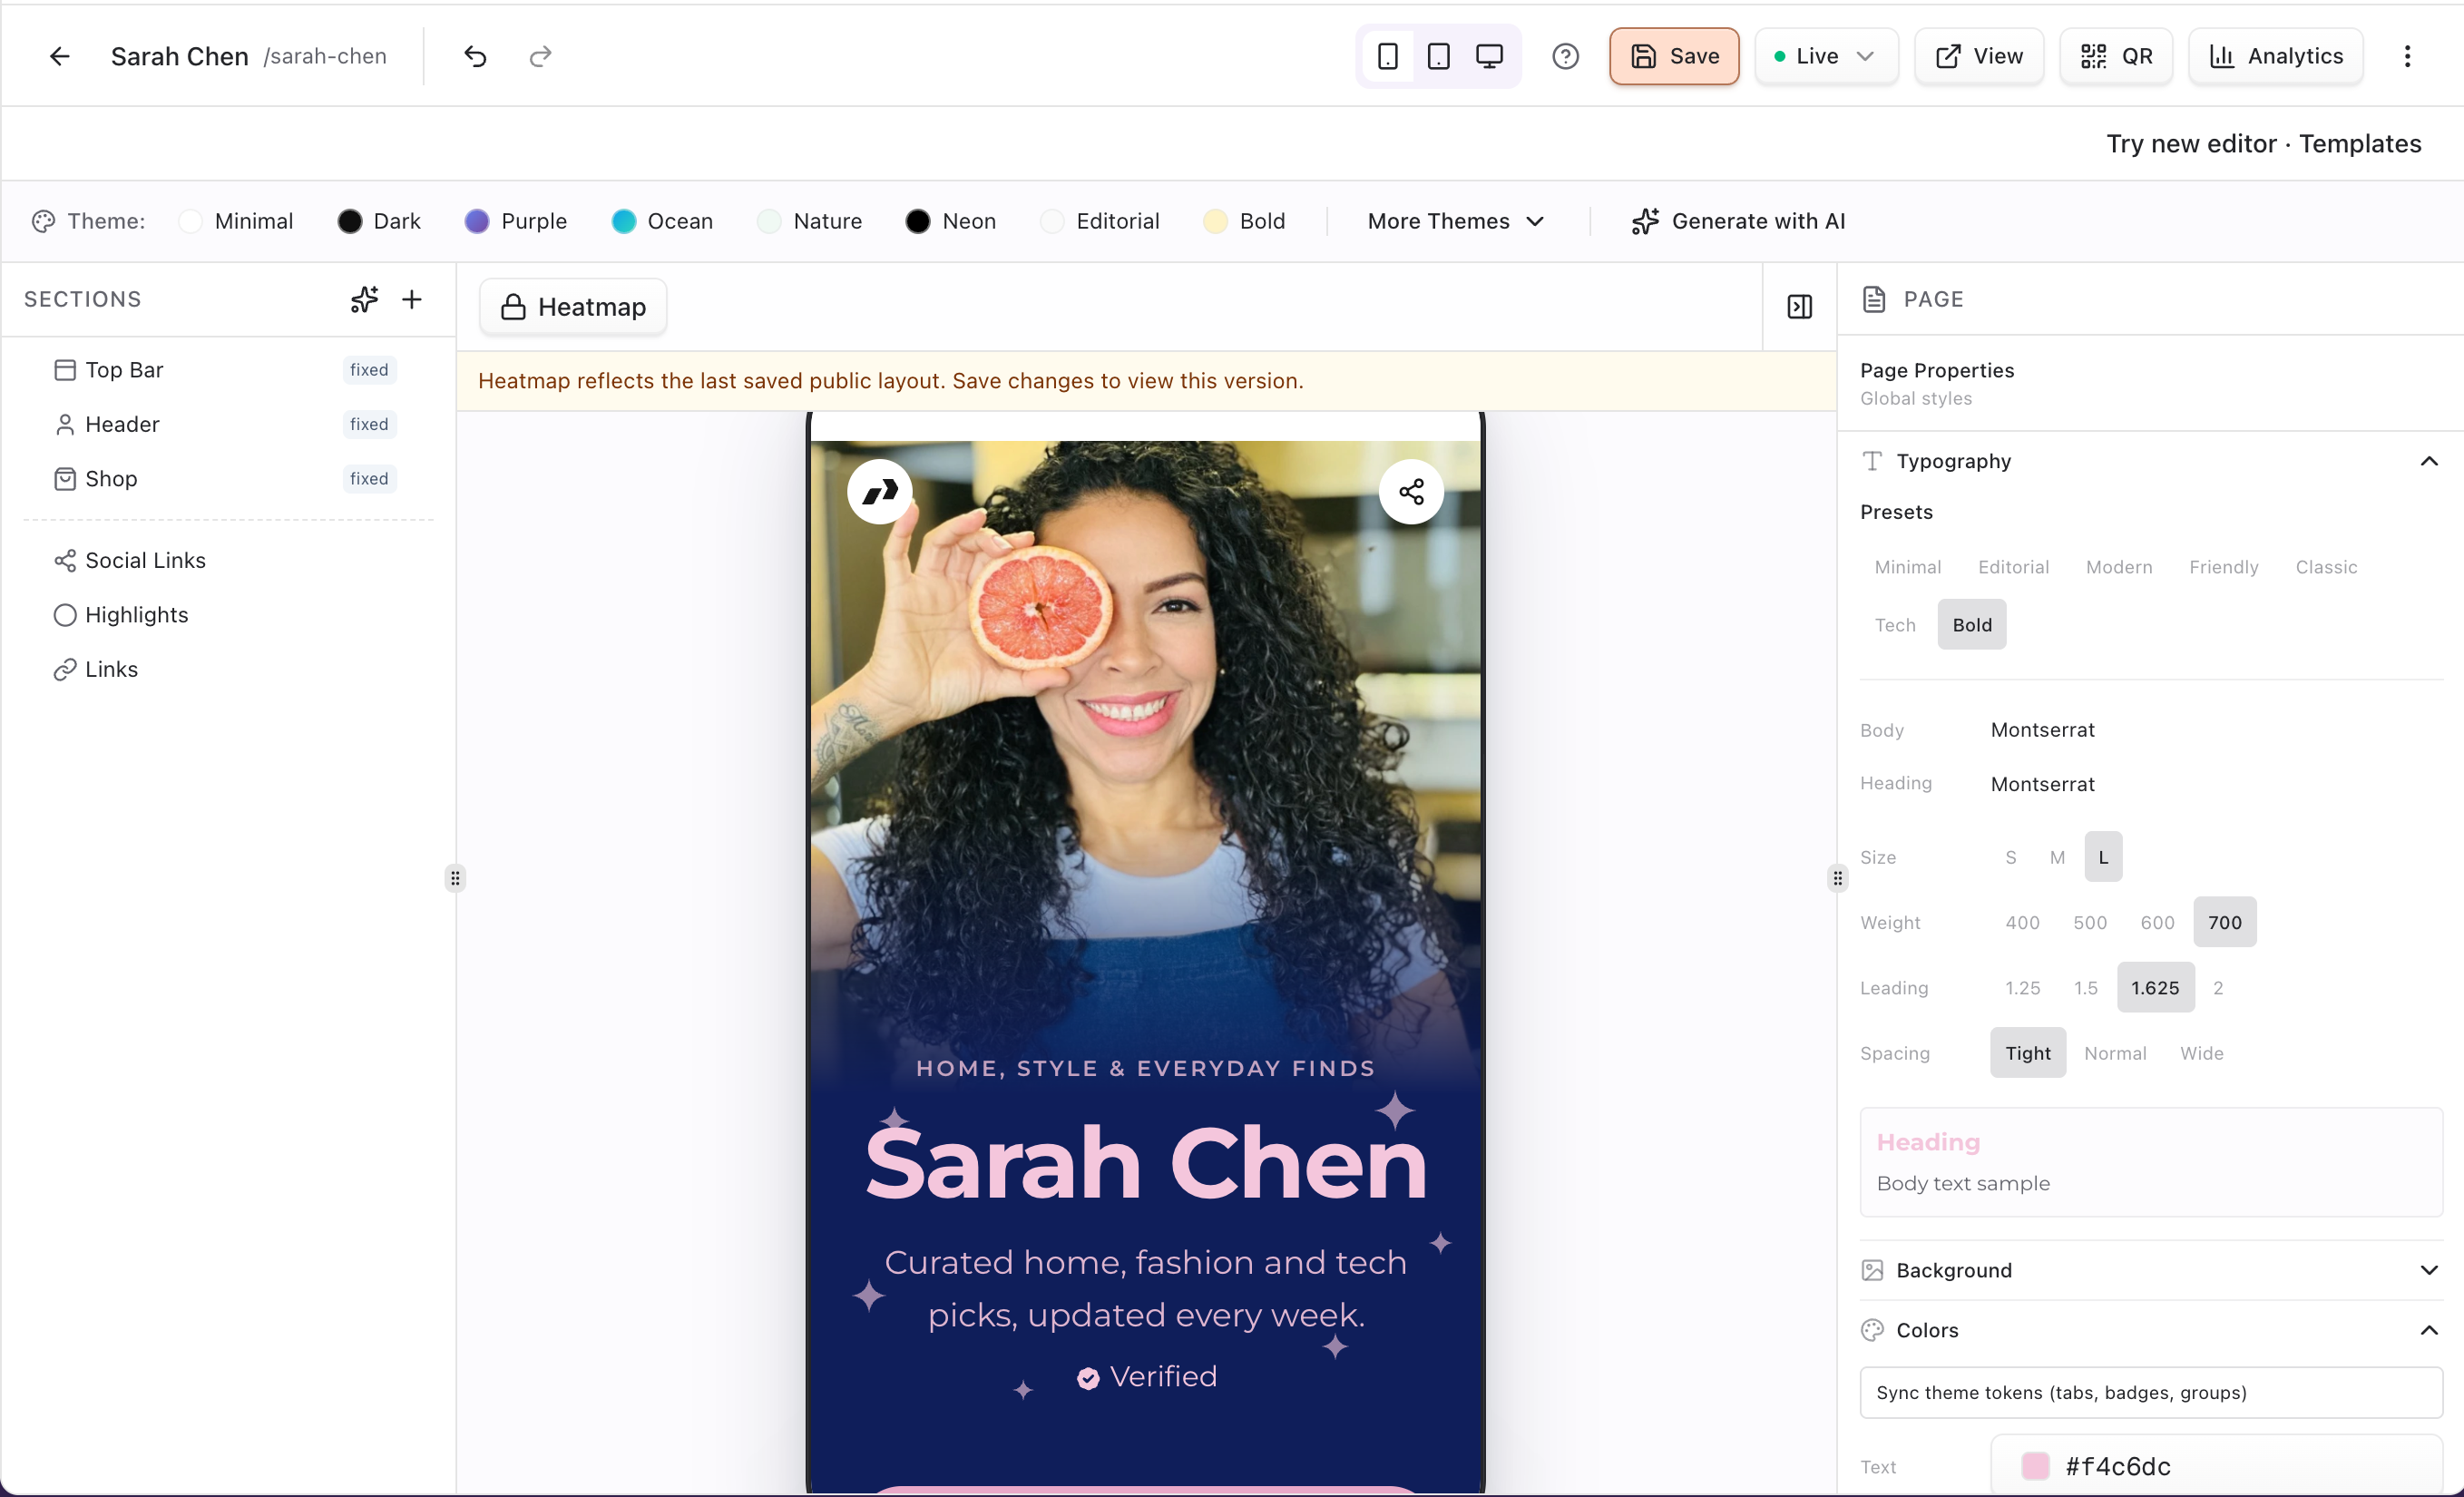The width and height of the screenshot is (2464, 1497).
Task: Click the AI sparkle icon in Sections
Action: pos(364,299)
